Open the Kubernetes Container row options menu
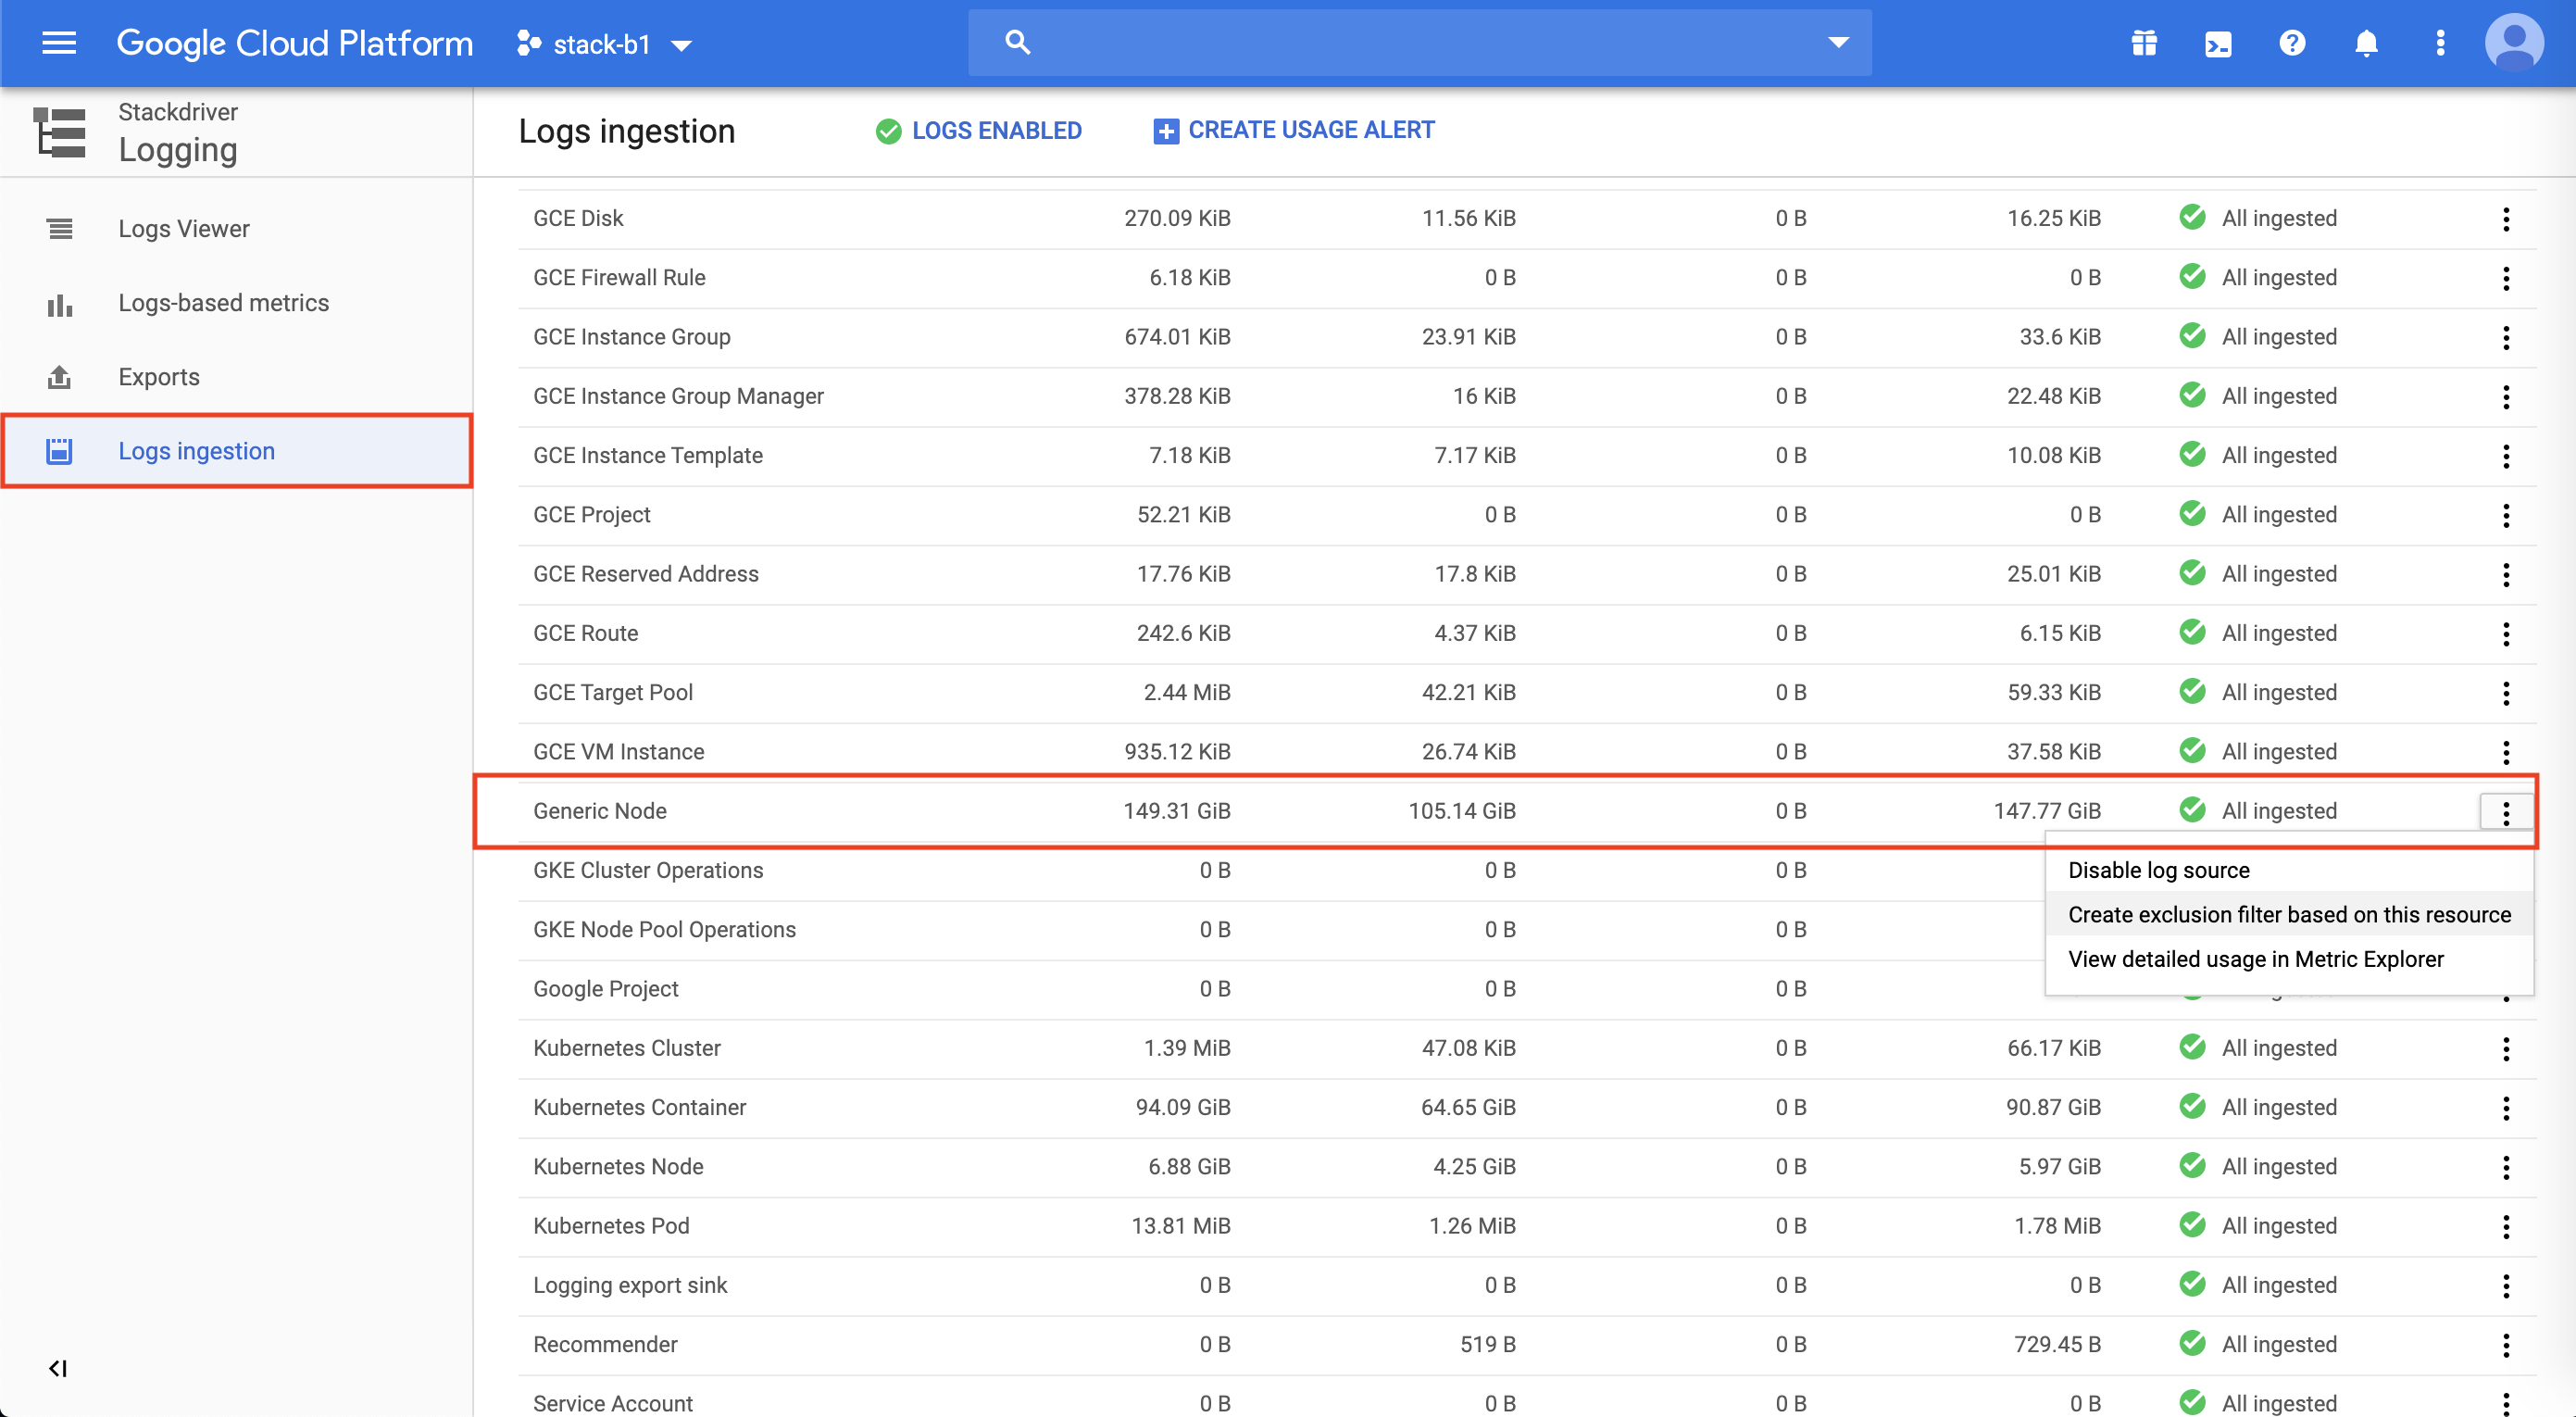The image size is (2576, 1417). 2505,1107
